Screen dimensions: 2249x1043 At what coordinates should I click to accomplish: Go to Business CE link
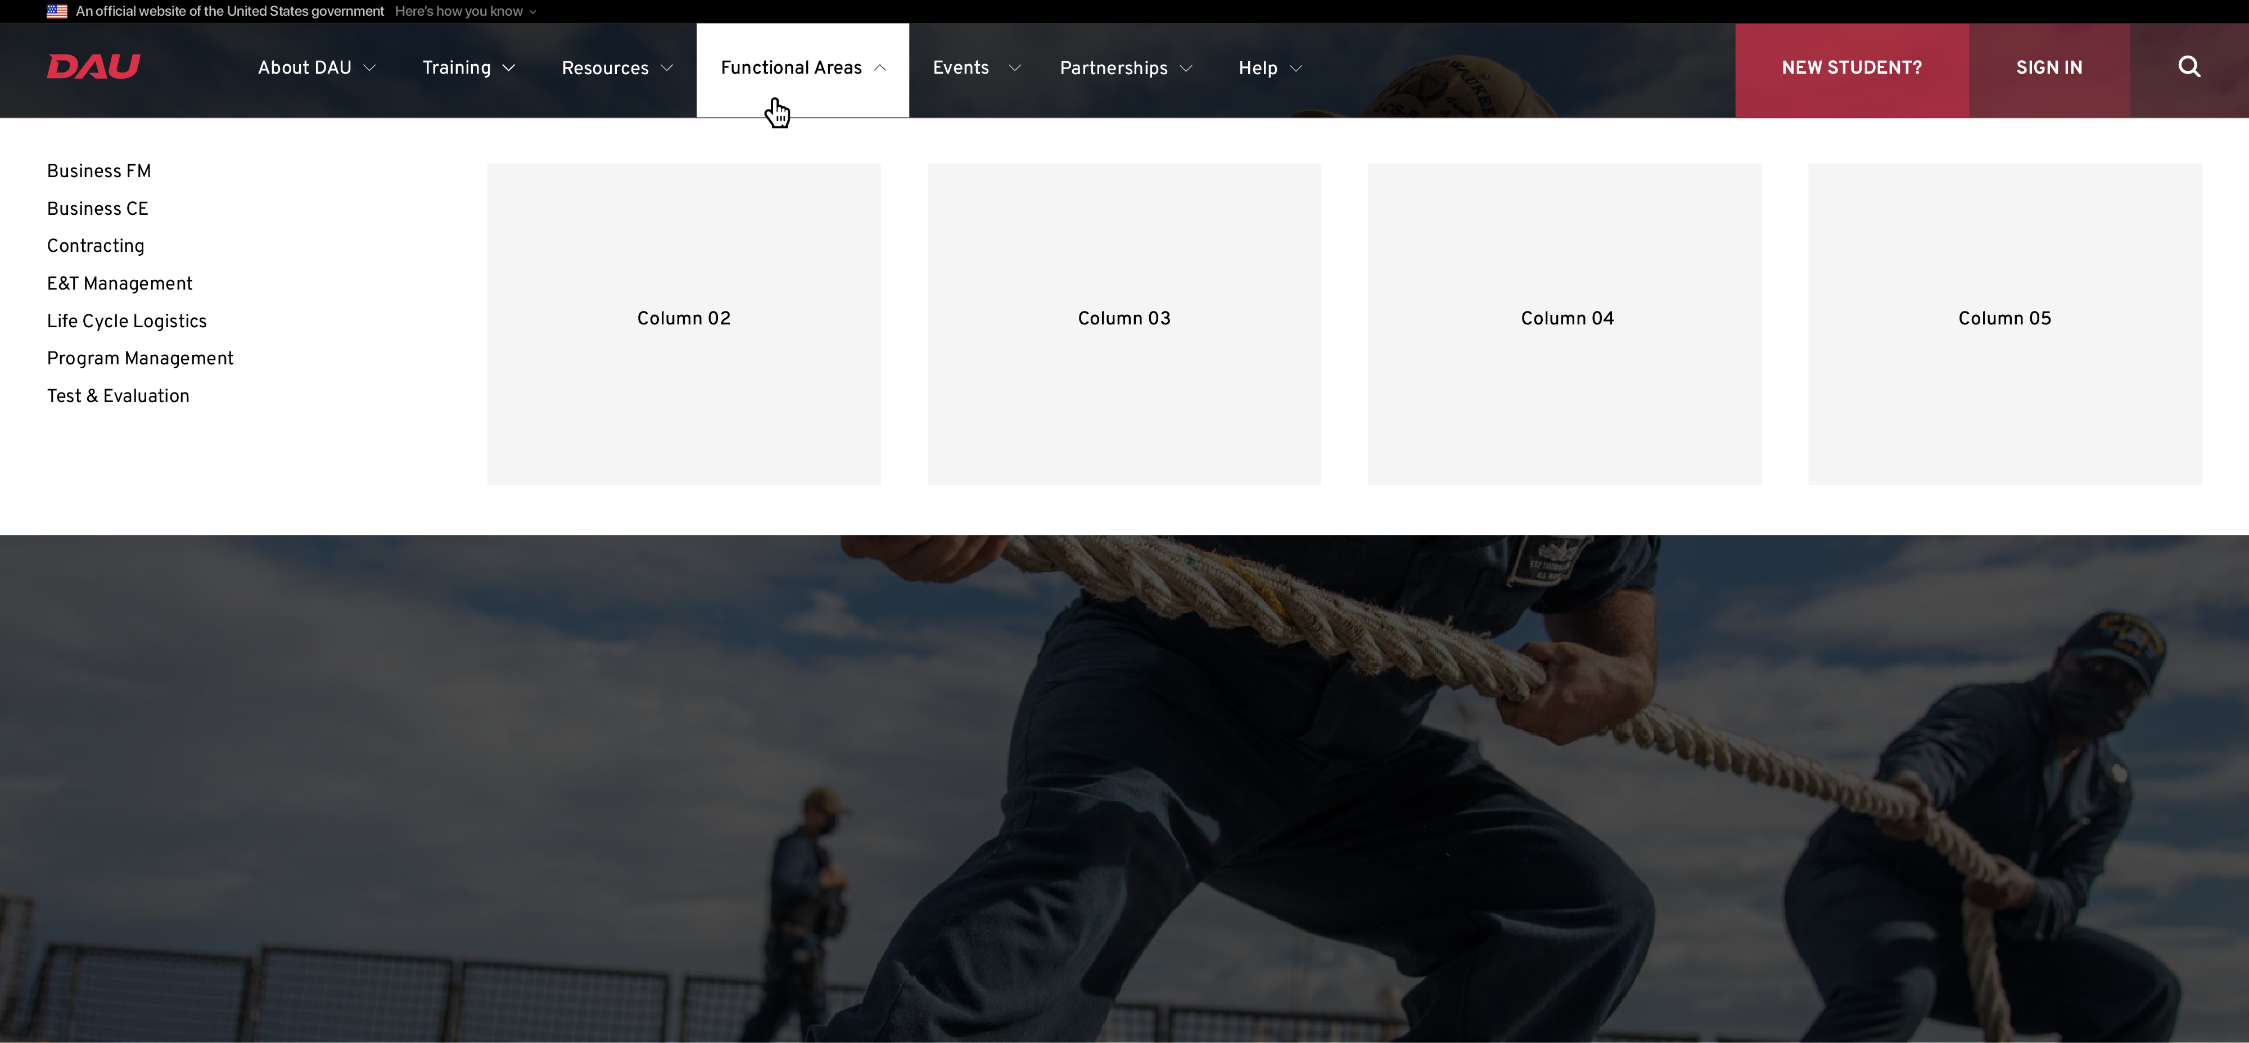(x=98, y=209)
